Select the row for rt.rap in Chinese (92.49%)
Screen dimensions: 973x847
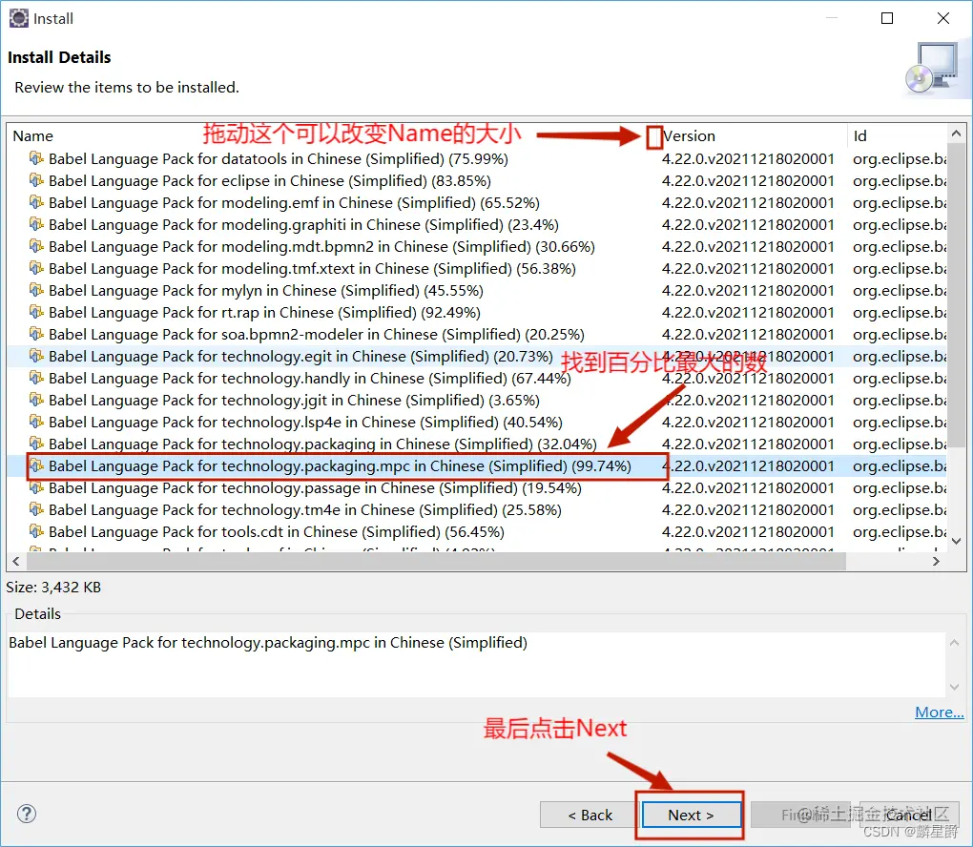pyautogui.click(x=477, y=312)
